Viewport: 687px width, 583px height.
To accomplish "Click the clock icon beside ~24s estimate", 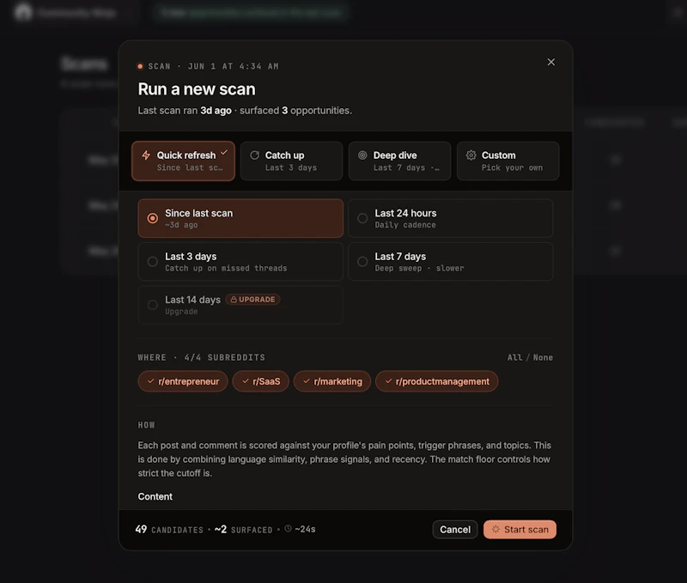I will (288, 529).
